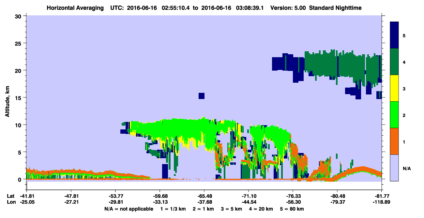Click the 'Lon' axis row label
The width and height of the screenshot is (424, 218).
click(x=11, y=202)
